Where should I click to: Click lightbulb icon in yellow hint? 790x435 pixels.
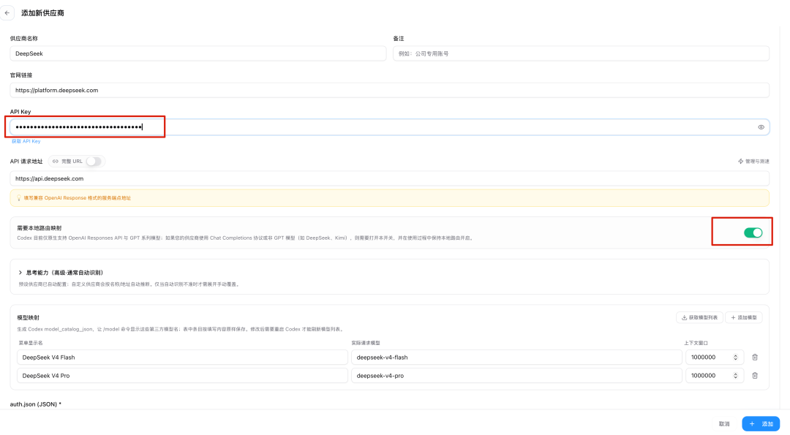18,198
